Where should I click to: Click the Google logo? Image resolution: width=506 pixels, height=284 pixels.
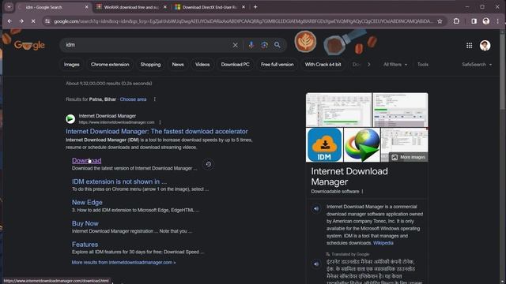(x=29, y=45)
